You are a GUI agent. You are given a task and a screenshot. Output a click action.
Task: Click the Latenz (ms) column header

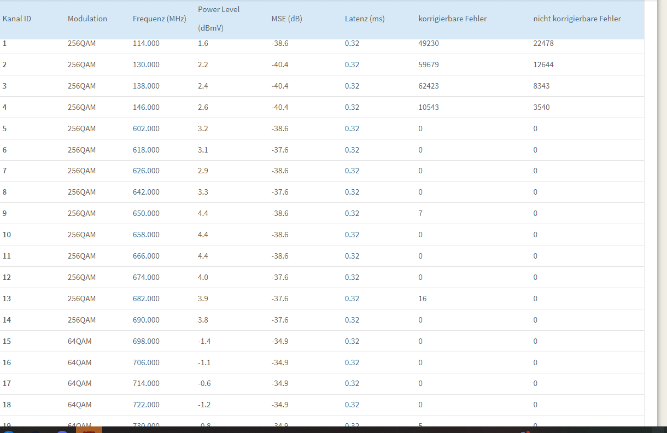click(x=365, y=19)
